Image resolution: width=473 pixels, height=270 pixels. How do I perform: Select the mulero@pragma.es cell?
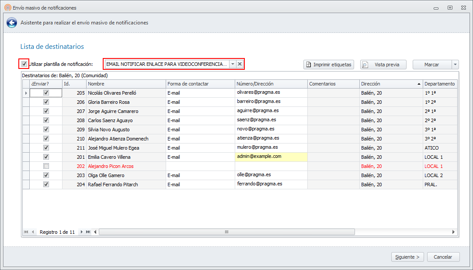271,148
